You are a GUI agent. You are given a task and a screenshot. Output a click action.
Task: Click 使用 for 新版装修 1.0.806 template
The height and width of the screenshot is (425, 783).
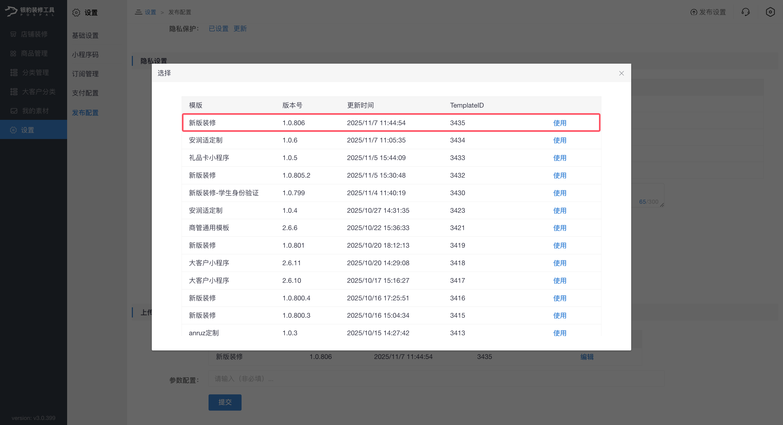coord(559,123)
